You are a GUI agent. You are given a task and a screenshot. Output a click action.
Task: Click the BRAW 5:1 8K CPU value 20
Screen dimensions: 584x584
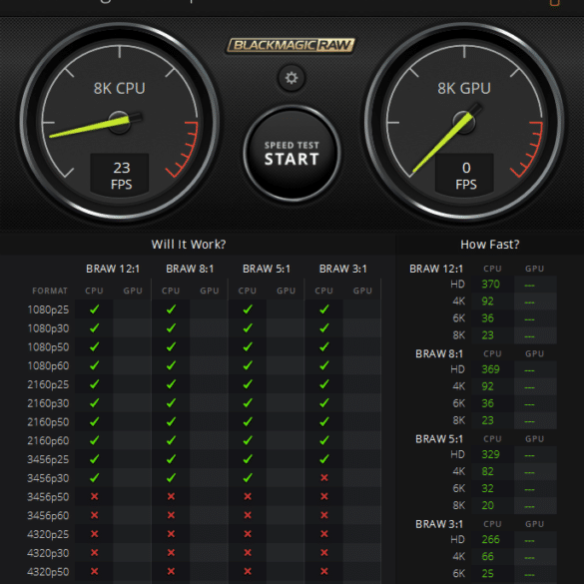[487, 506]
